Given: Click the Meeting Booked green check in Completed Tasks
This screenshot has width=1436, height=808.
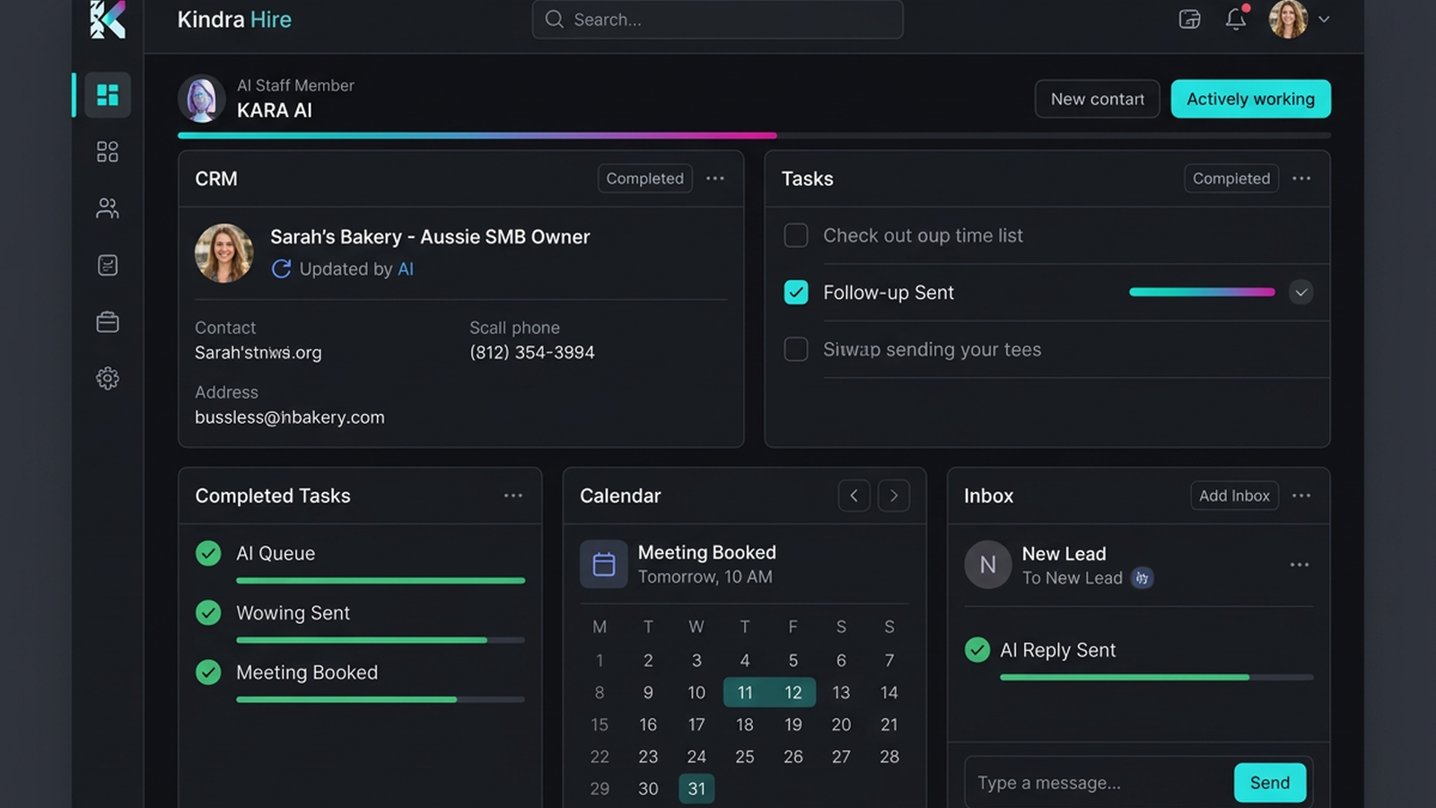Looking at the screenshot, I should (x=208, y=672).
